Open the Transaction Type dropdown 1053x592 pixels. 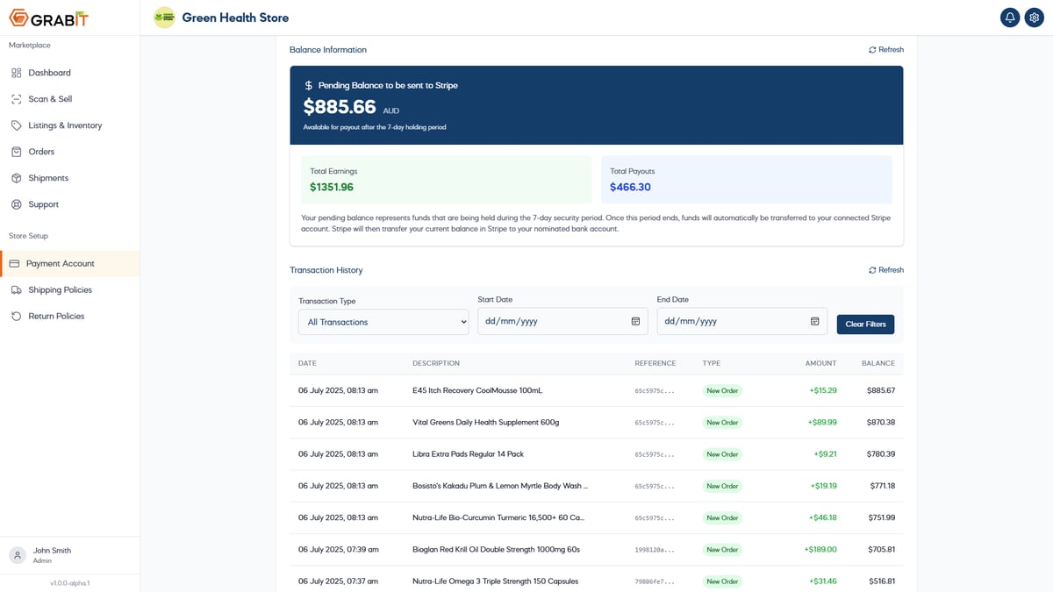[383, 321]
